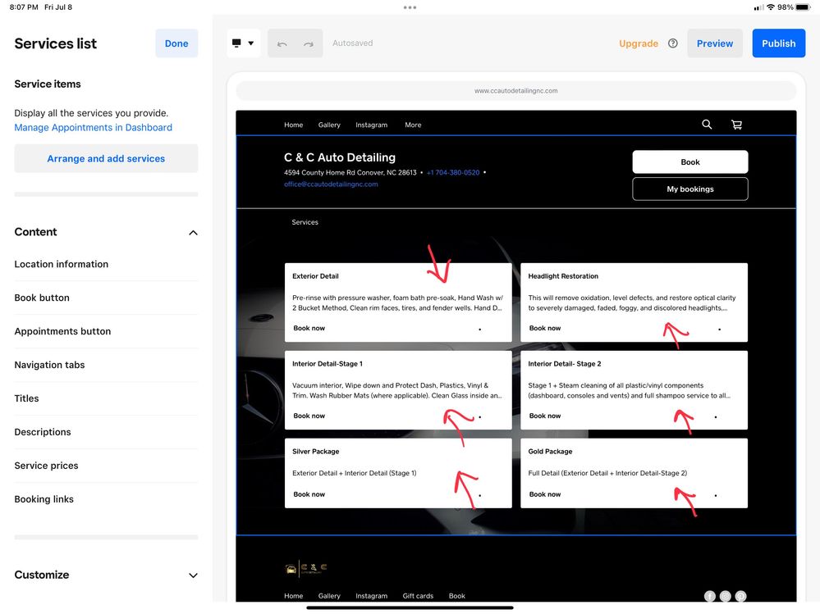Click the redo arrow in the editor toolbar

pos(309,43)
